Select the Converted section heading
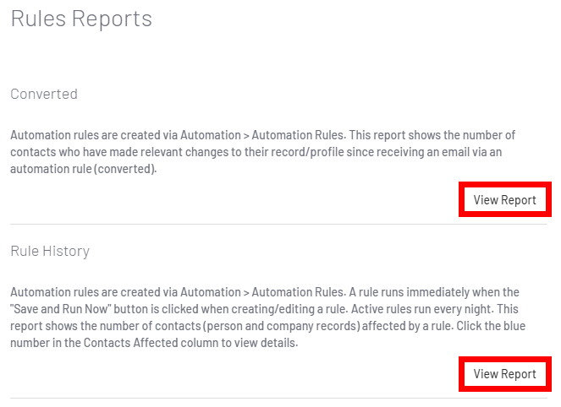Viewport: 561px width, 407px height. pyautogui.click(x=44, y=94)
